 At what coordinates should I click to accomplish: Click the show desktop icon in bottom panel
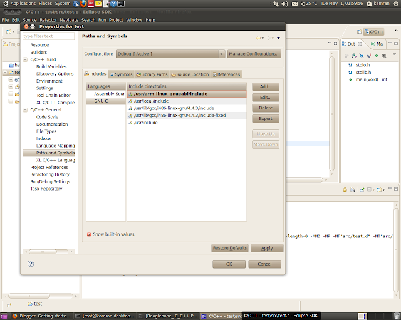[4, 316]
